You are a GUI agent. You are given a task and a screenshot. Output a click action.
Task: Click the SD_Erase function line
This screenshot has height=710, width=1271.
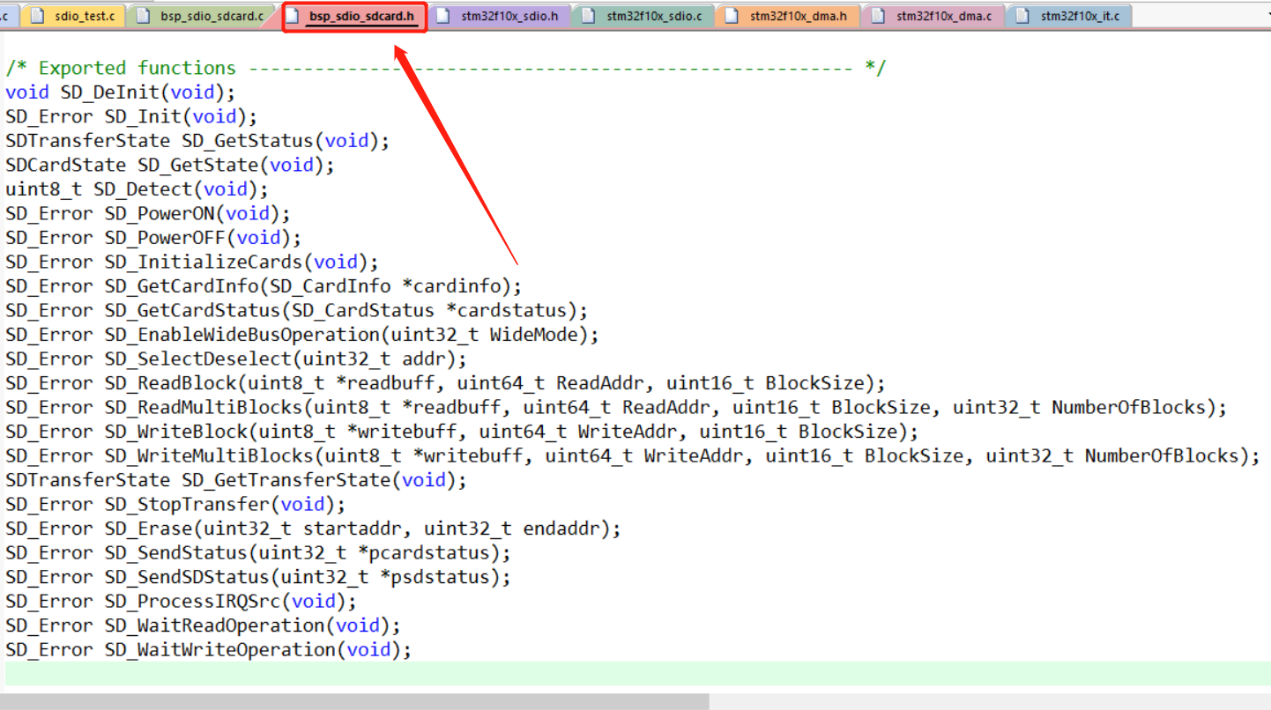pyautogui.click(x=313, y=529)
